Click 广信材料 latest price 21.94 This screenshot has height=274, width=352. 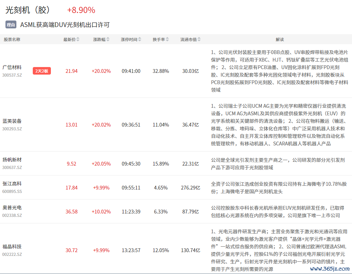click(71, 71)
